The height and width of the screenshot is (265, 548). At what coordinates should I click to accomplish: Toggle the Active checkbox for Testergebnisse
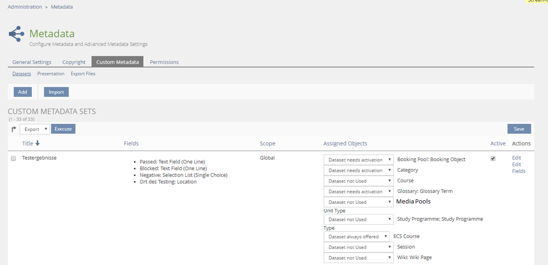click(493, 158)
